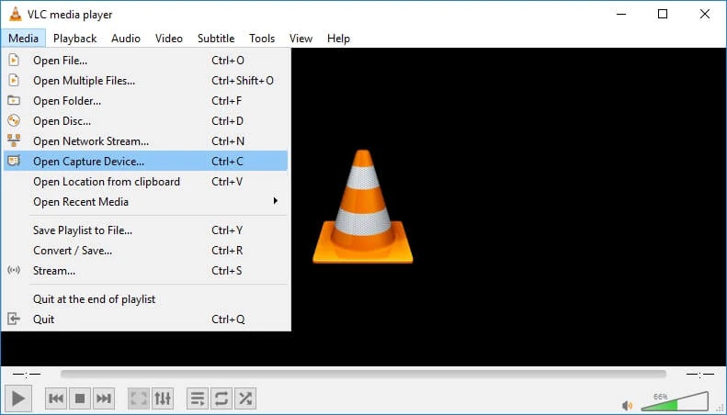
Task: Select Open Capture Device... entry
Action: point(145,162)
